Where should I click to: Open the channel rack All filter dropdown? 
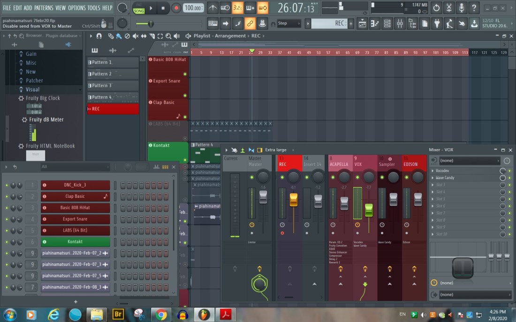pyautogui.click(x=74, y=167)
